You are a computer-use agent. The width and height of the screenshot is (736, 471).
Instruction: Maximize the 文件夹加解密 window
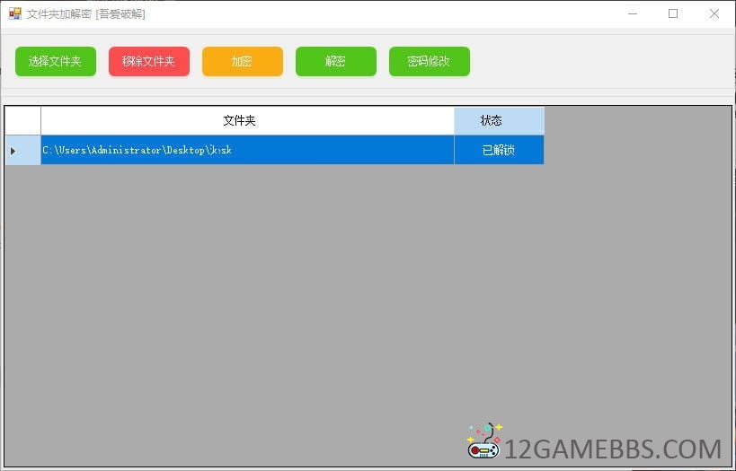click(x=673, y=13)
